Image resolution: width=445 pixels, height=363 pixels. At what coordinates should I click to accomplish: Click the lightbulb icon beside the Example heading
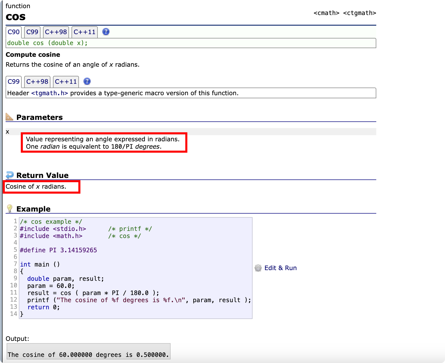click(x=10, y=208)
